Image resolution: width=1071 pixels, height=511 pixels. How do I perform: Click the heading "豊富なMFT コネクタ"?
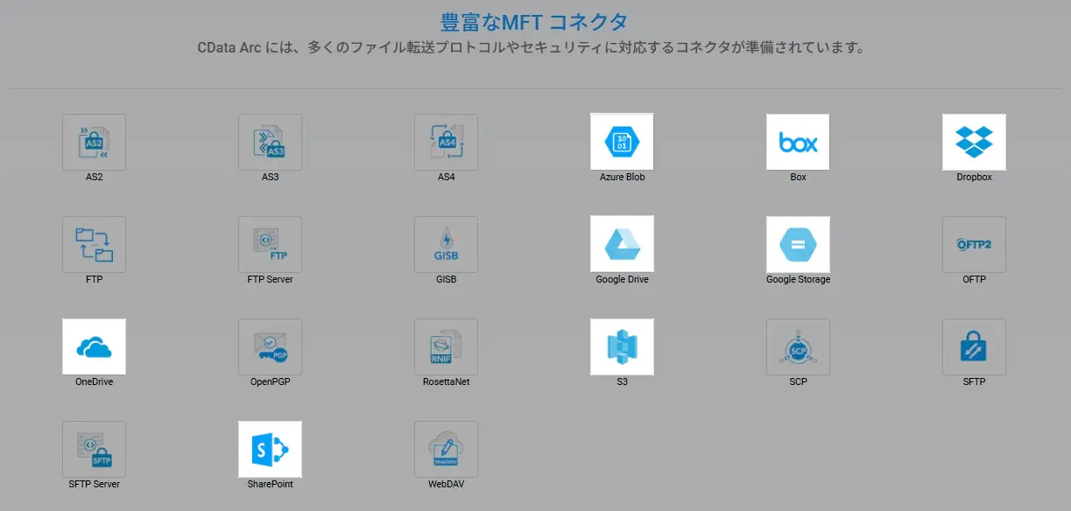533,22
